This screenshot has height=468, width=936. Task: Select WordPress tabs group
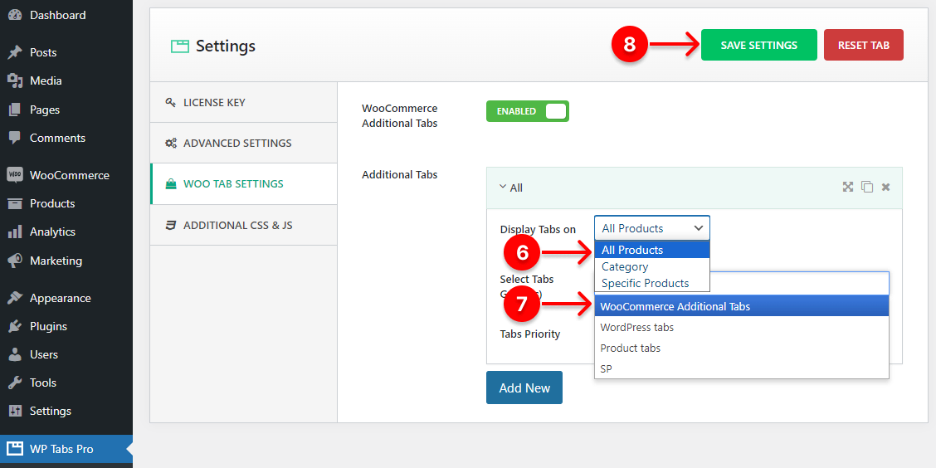[x=742, y=328]
